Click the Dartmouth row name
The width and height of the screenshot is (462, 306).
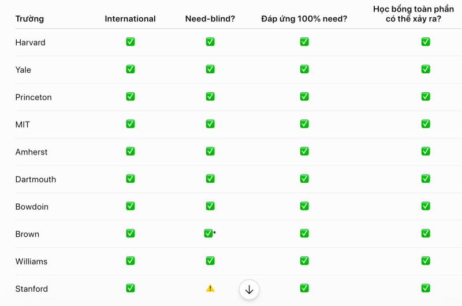(x=36, y=179)
